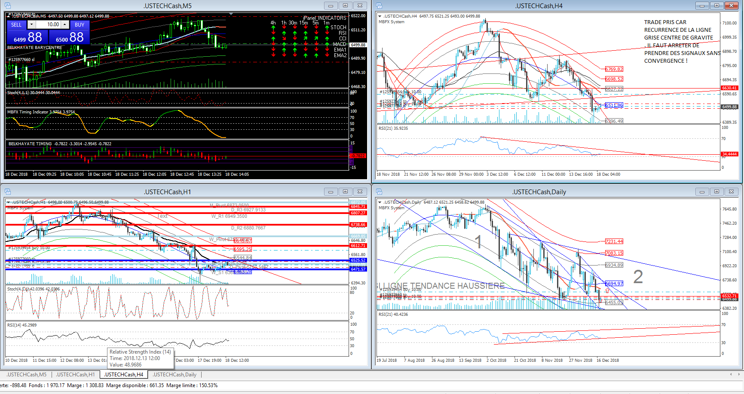Click the H1 chart window system icon
Screen dimensions: 744x394
click(x=7, y=192)
